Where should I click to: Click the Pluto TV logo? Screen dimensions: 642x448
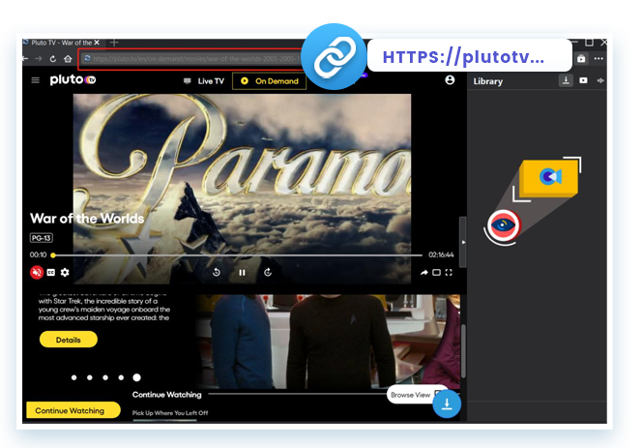(x=73, y=79)
